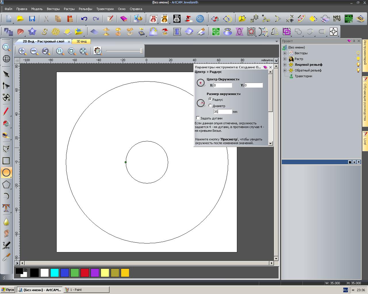Viewport: 368px width, 294px height.
Task: Select the rectangle creation tool
Action: click(6, 161)
